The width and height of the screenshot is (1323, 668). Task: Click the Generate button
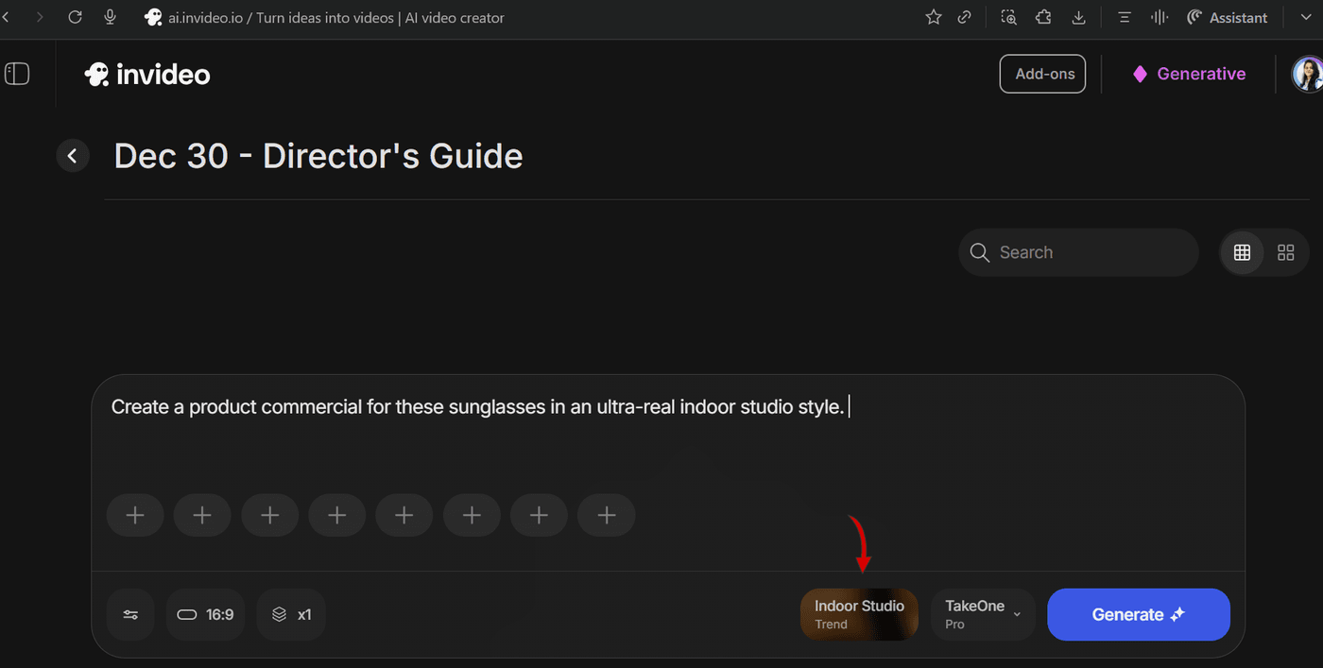tap(1138, 614)
